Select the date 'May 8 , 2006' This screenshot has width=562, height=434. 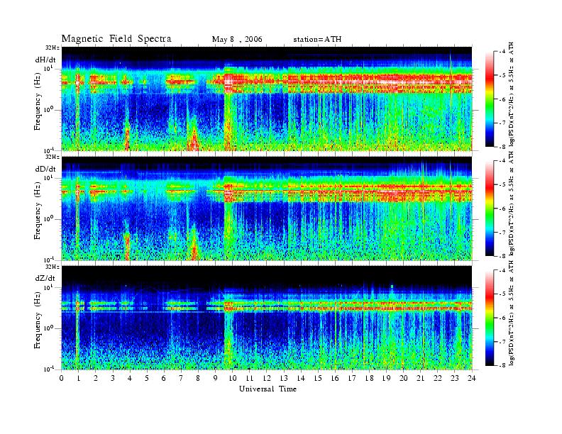237,40
